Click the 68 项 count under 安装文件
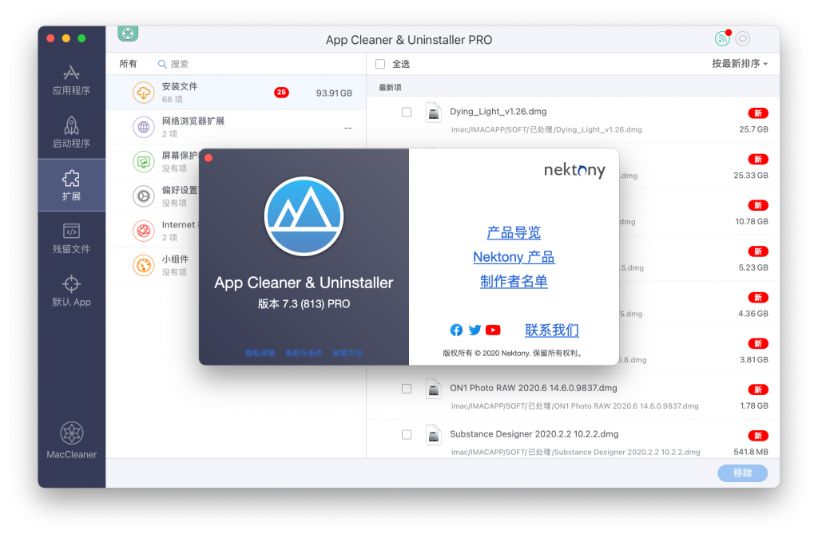The height and width of the screenshot is (538, 818). coord(173,100)
